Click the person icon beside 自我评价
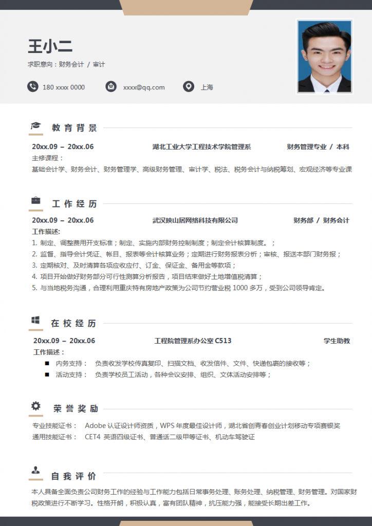372x526 pixels. pos(35,470)
